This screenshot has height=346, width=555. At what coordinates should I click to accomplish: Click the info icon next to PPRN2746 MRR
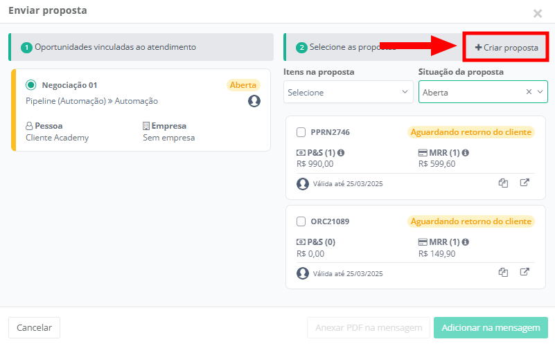[x=465, y=152]
